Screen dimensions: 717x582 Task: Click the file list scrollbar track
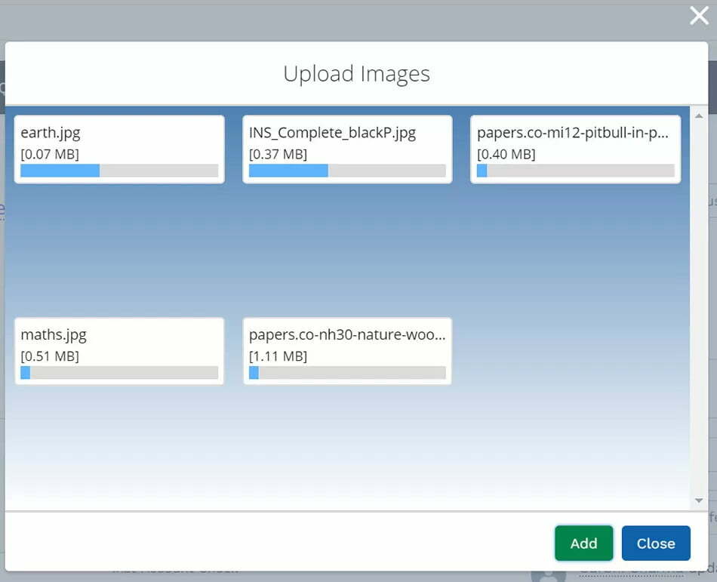(698, 302)
